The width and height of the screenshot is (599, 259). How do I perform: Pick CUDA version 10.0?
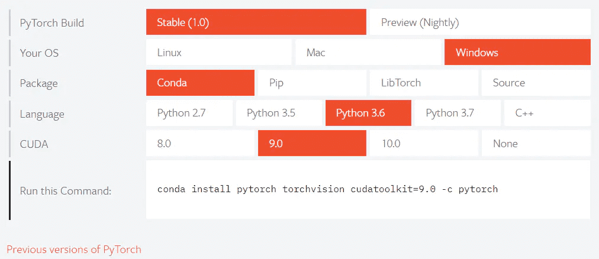pos(424,144)
